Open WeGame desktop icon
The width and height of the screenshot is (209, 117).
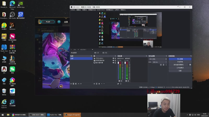coord(12,26)
